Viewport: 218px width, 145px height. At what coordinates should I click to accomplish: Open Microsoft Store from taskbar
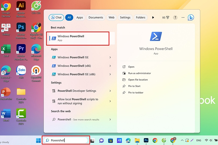110,141
